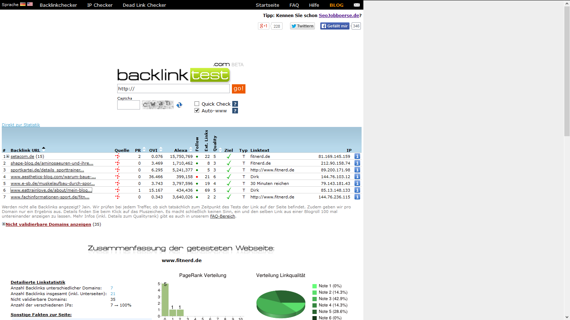Click the vertical scrollbar thumb

point(567,71)
